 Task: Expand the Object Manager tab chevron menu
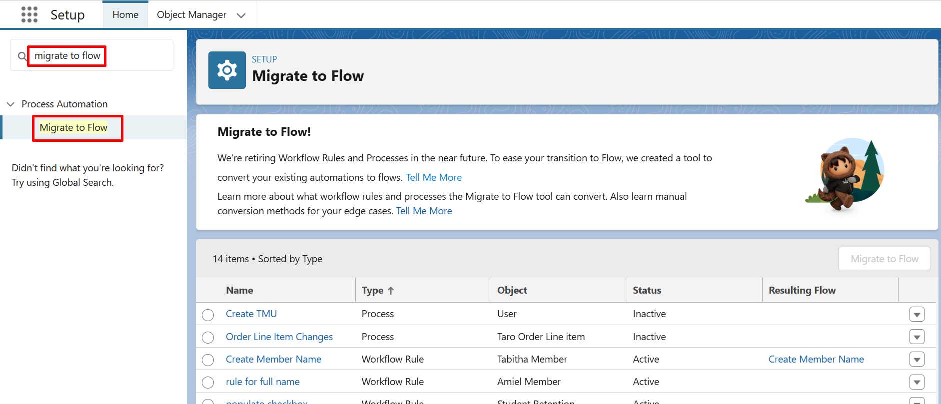(x=241, y=15)
